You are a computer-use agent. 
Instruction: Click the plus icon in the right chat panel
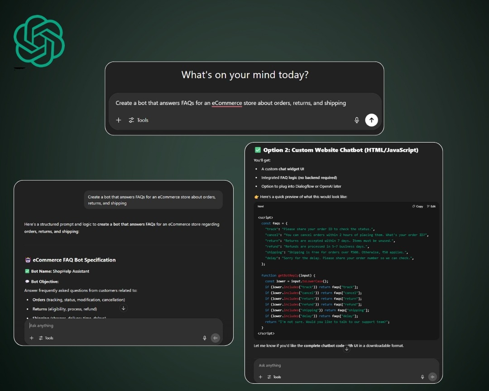coord(260,377)
